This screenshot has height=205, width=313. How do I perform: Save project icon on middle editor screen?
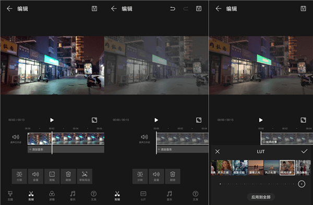click(x=199, y=8)
